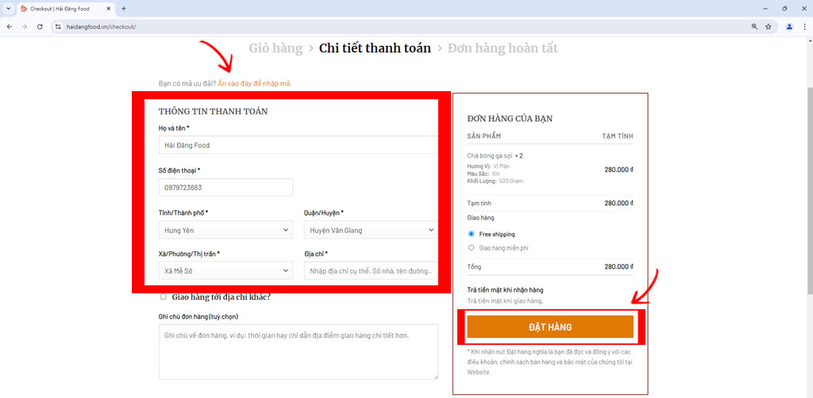Click Trả tiền mặt khi nhận hàng label
Viewport: 813px width, 398px height.
[x=505, y=290]
